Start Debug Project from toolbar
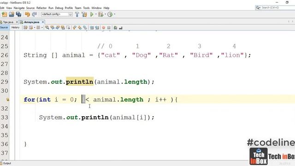295x166 pixels. [x=100, y=14]
